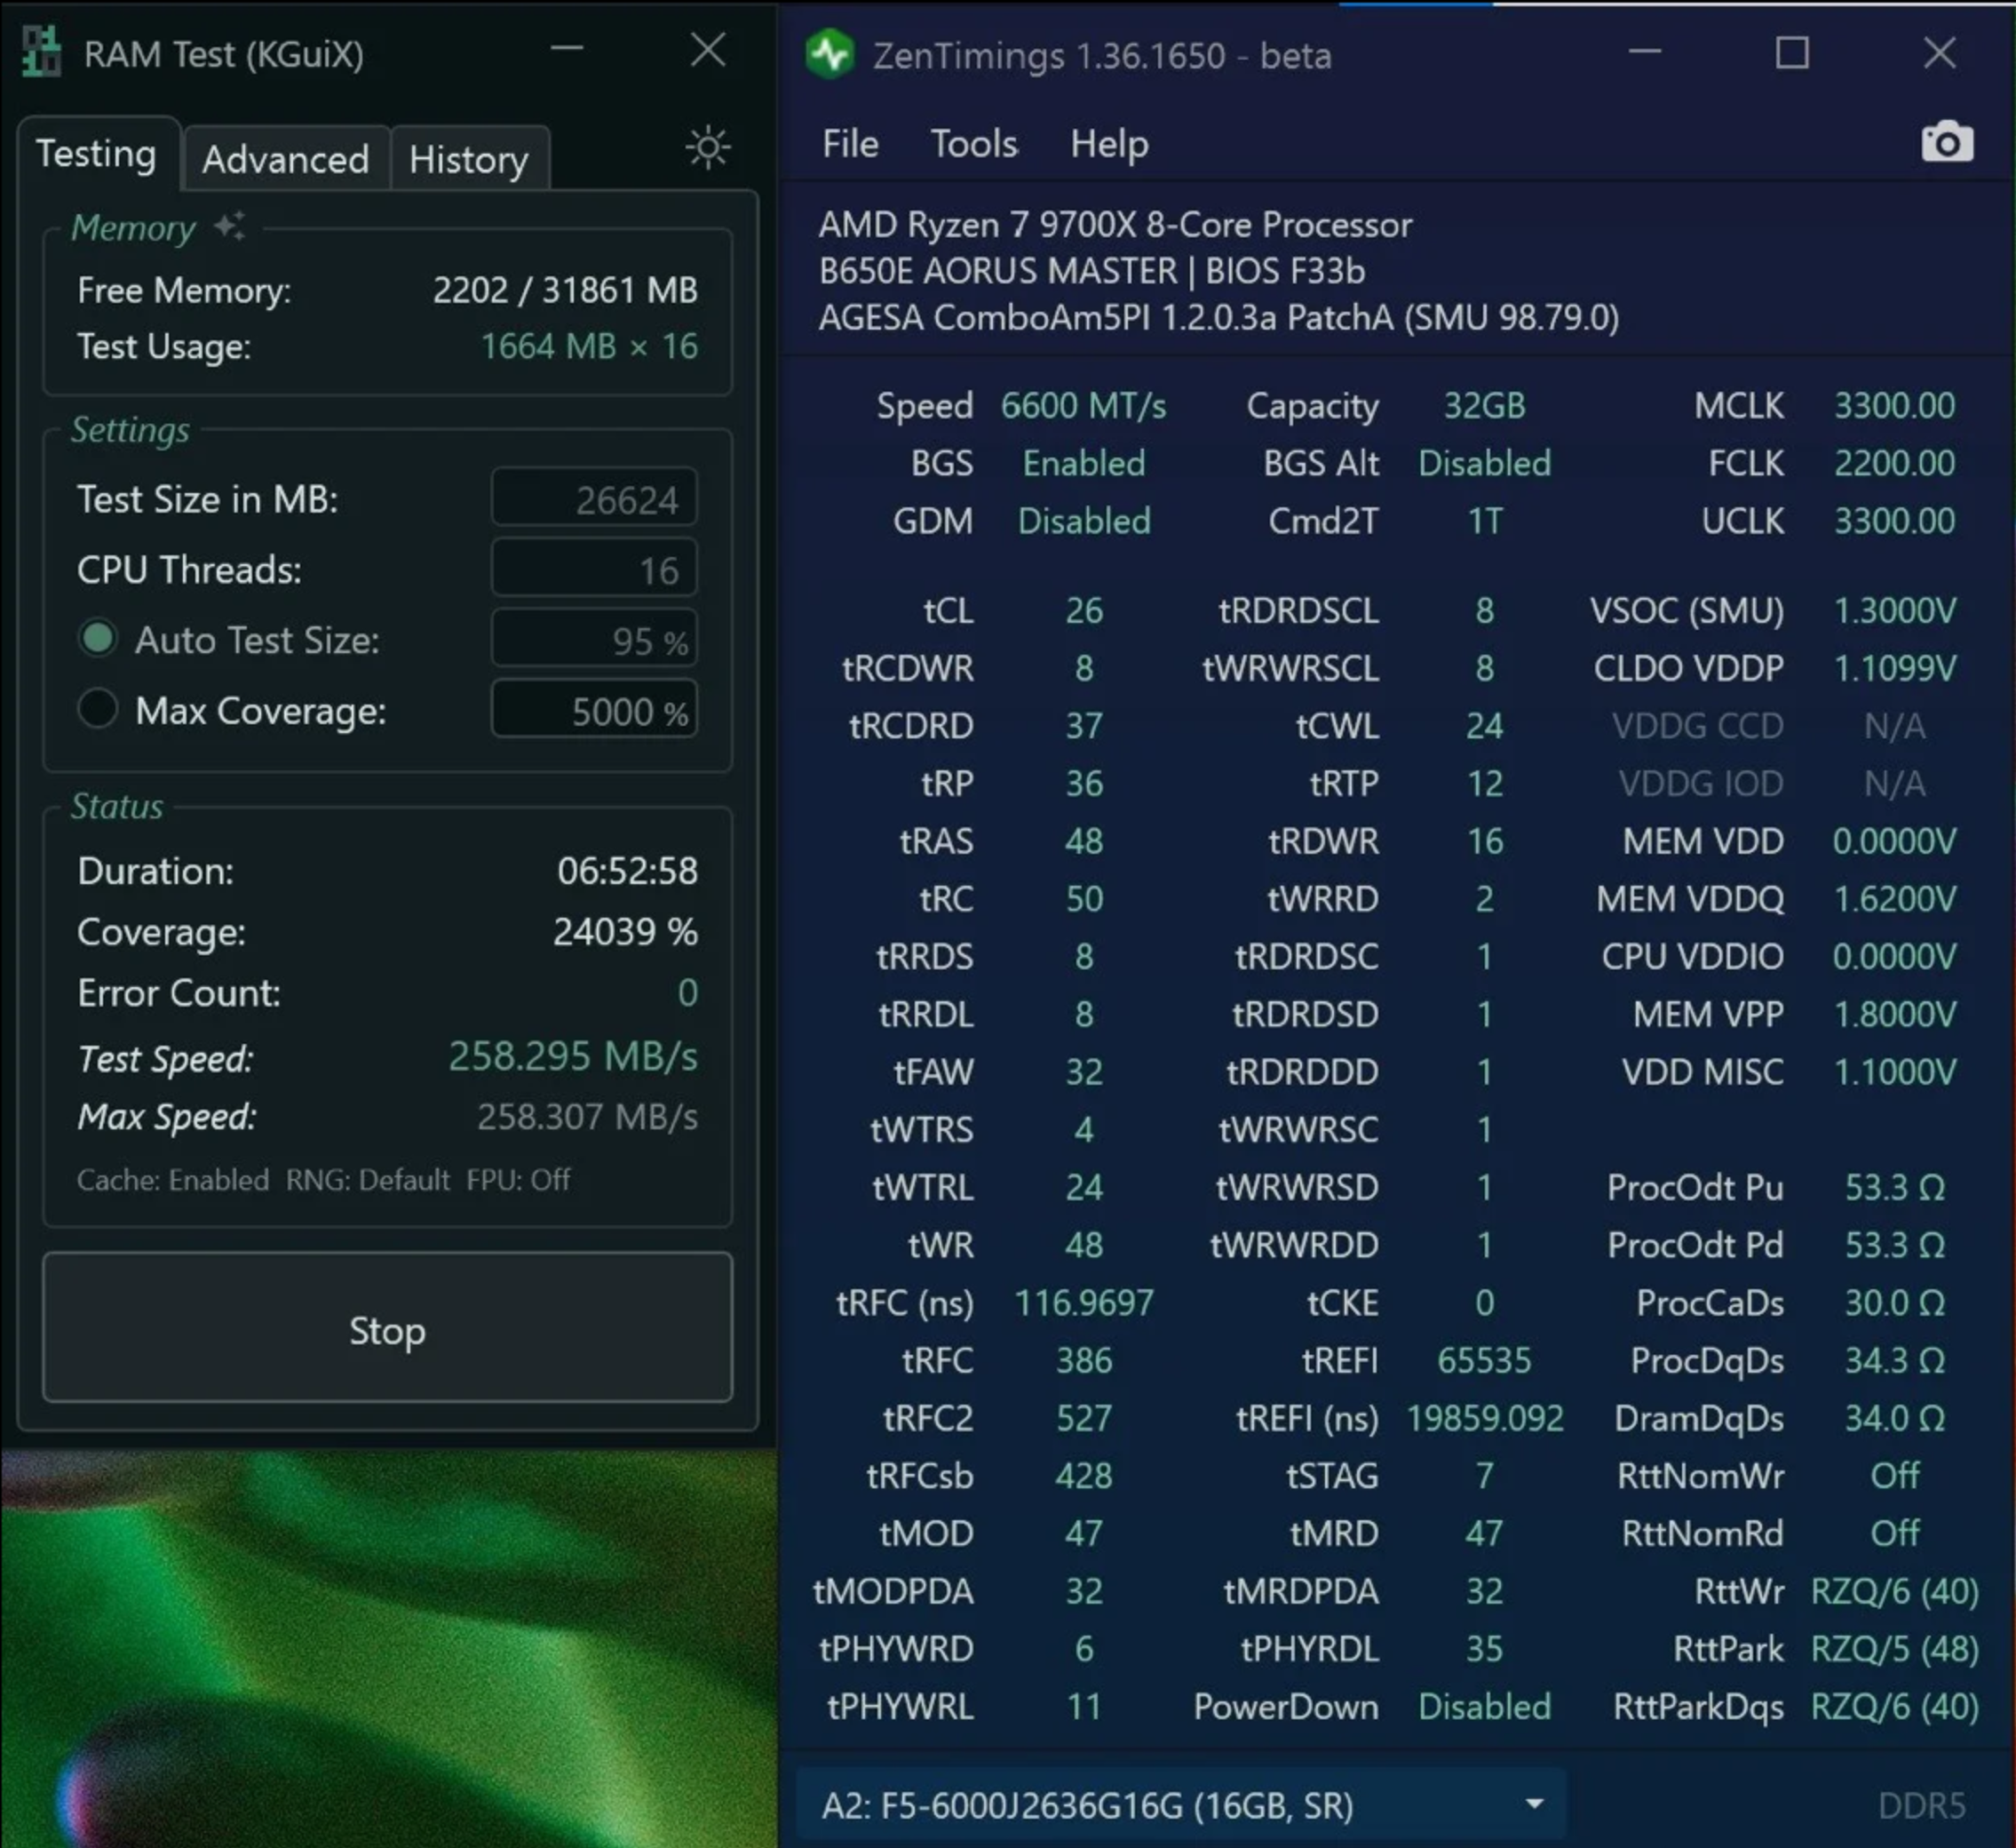Viewport: 2016px width, 1848px height.
Task: Select the Max Coverage radio button
Action: 97,708
